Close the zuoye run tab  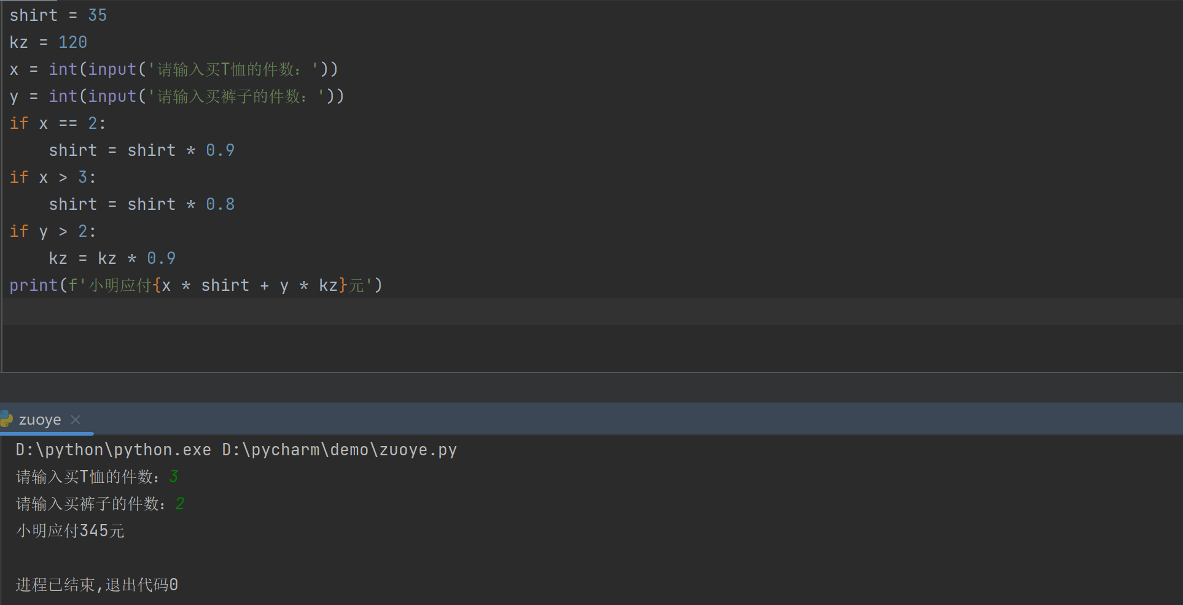[76, 420]
